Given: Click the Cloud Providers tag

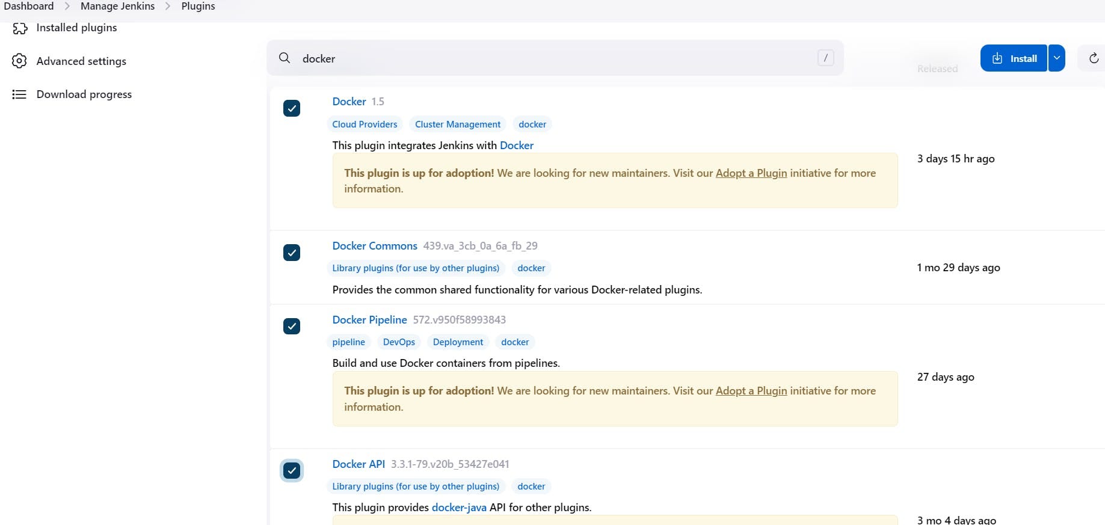Looking at the screenshot, I should pyautogui.click(x=365, y=124).
